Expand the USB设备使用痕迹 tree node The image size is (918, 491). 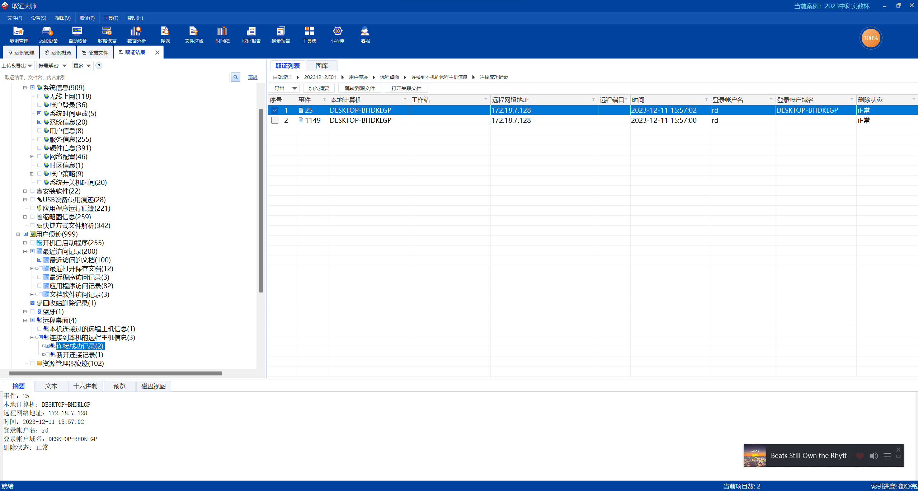coord(25,200)
